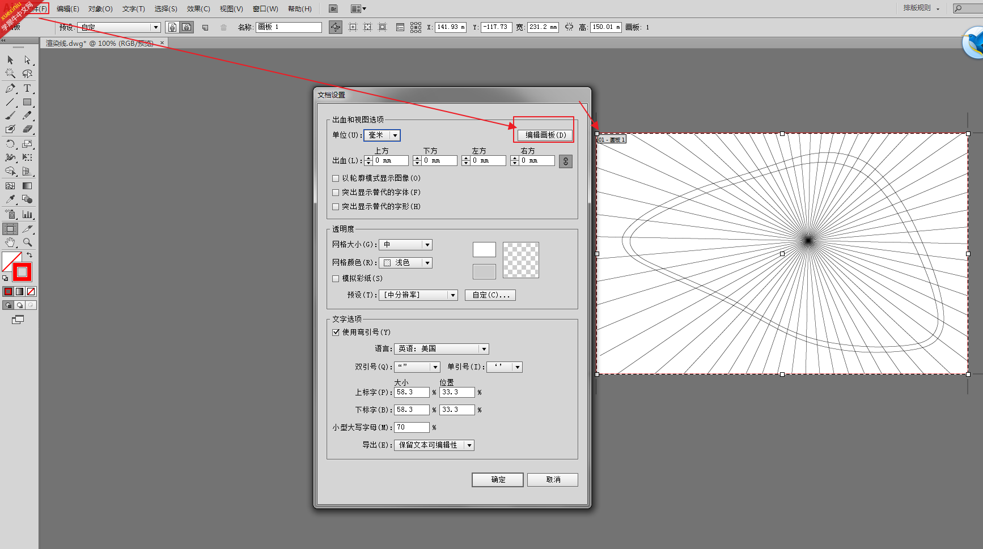Check the 模拟彩纸 checkbox
The width and height of the screenshot is (983, 549).
coord(336,279)
